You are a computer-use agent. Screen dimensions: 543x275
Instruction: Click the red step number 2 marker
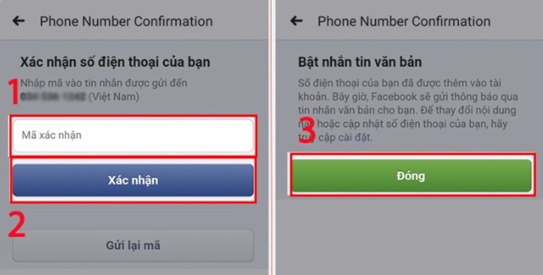click(x=16, y=224)
